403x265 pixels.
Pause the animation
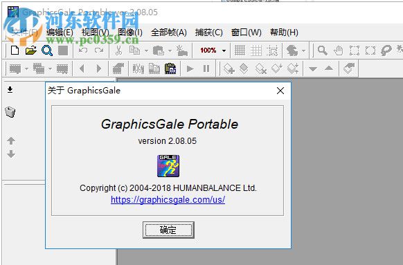point(206,68)
